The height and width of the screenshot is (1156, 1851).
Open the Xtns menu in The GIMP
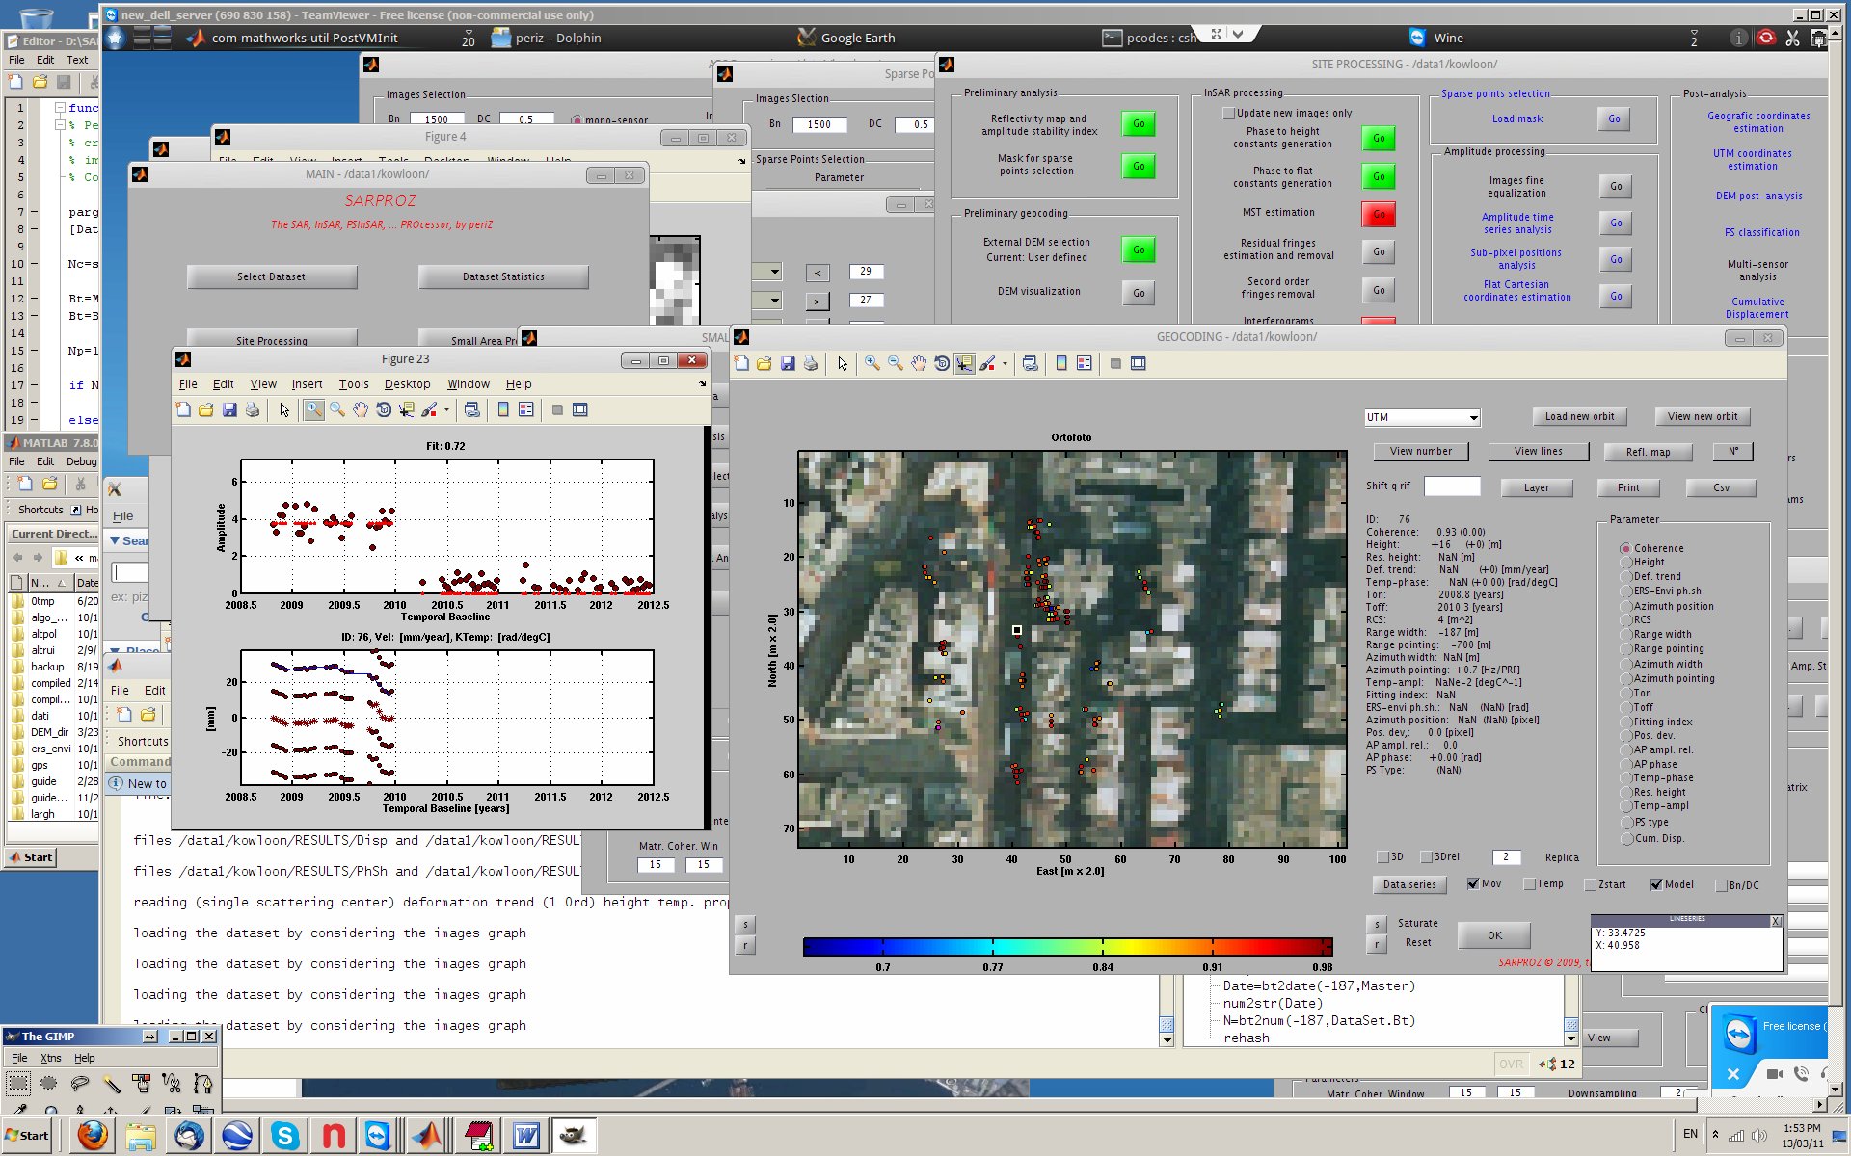[50, 1059]
